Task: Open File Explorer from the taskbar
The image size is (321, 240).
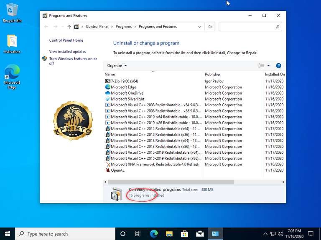Action: pyautogui.click(x=169, y=234)
